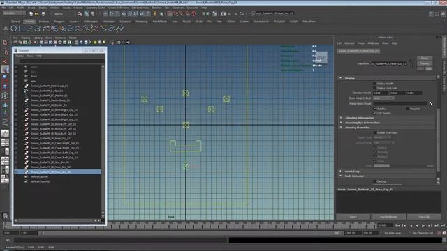The image size is (447, 251).
Task: Toggle the grid icon in panel toolbar
Action: click(x=41, y=43)
